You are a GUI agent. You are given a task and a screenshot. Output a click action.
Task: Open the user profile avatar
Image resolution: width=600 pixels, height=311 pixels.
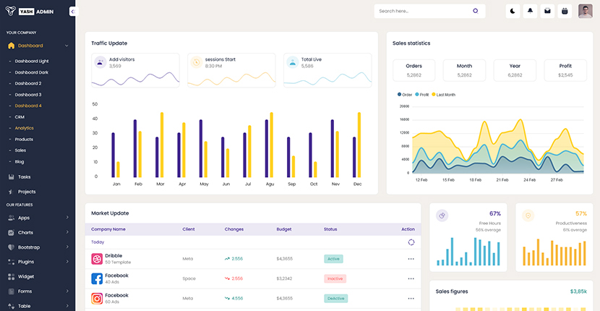coord(585,11)
